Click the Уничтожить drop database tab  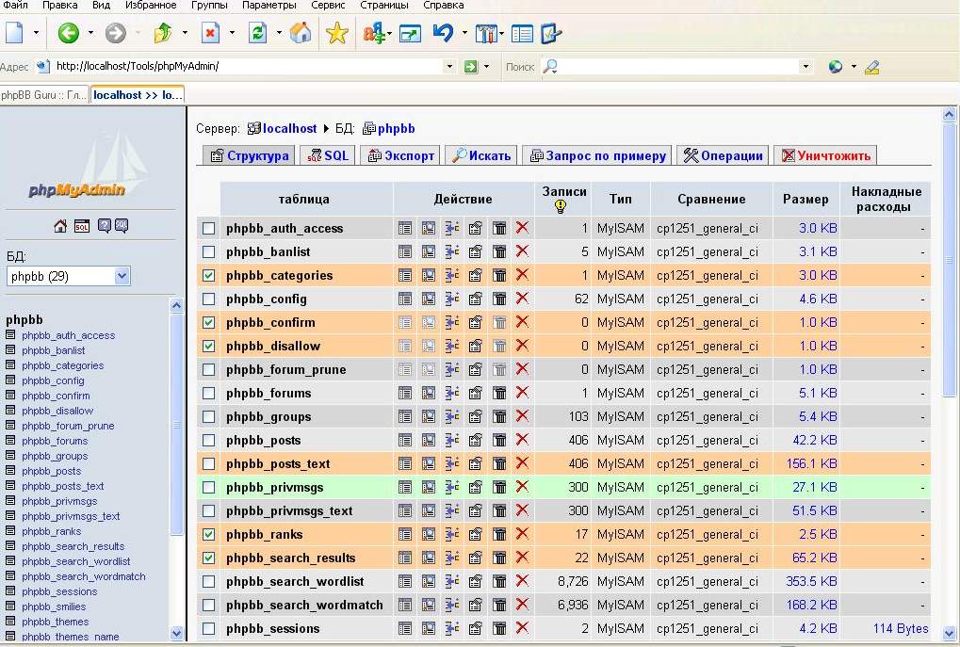(x=826, y=155)
